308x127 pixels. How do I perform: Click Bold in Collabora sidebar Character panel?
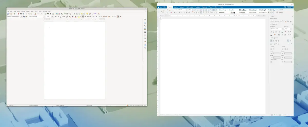[x=271, y=32]
